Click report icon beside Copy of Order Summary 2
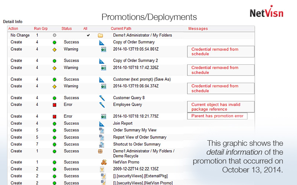Viewport: 297px width, 185px height. pos(102,61)
